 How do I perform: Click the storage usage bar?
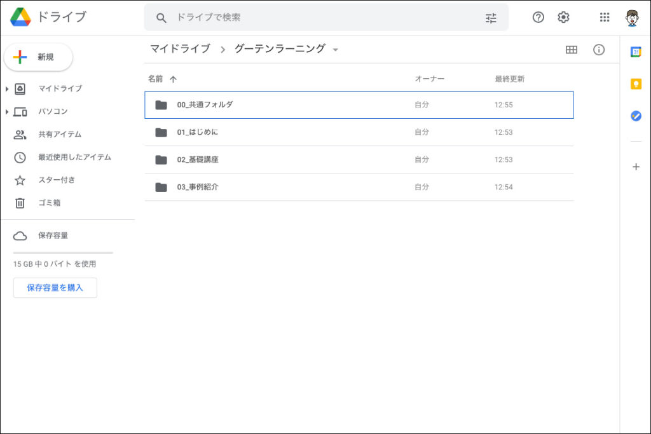pyautogui.click(x=63, y=253)
